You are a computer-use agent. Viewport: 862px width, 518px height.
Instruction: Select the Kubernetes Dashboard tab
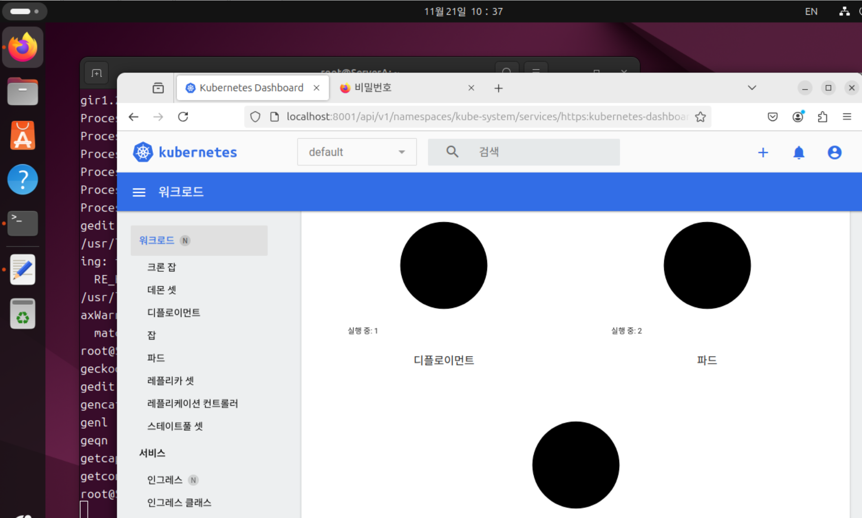click(251, 88)
